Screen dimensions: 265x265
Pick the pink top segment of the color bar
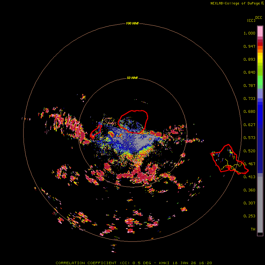(x=260, y=32)
